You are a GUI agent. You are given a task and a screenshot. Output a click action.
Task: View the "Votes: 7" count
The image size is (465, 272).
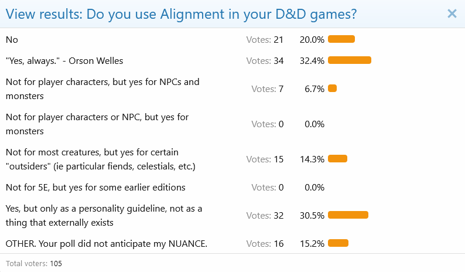coord(267,89)
